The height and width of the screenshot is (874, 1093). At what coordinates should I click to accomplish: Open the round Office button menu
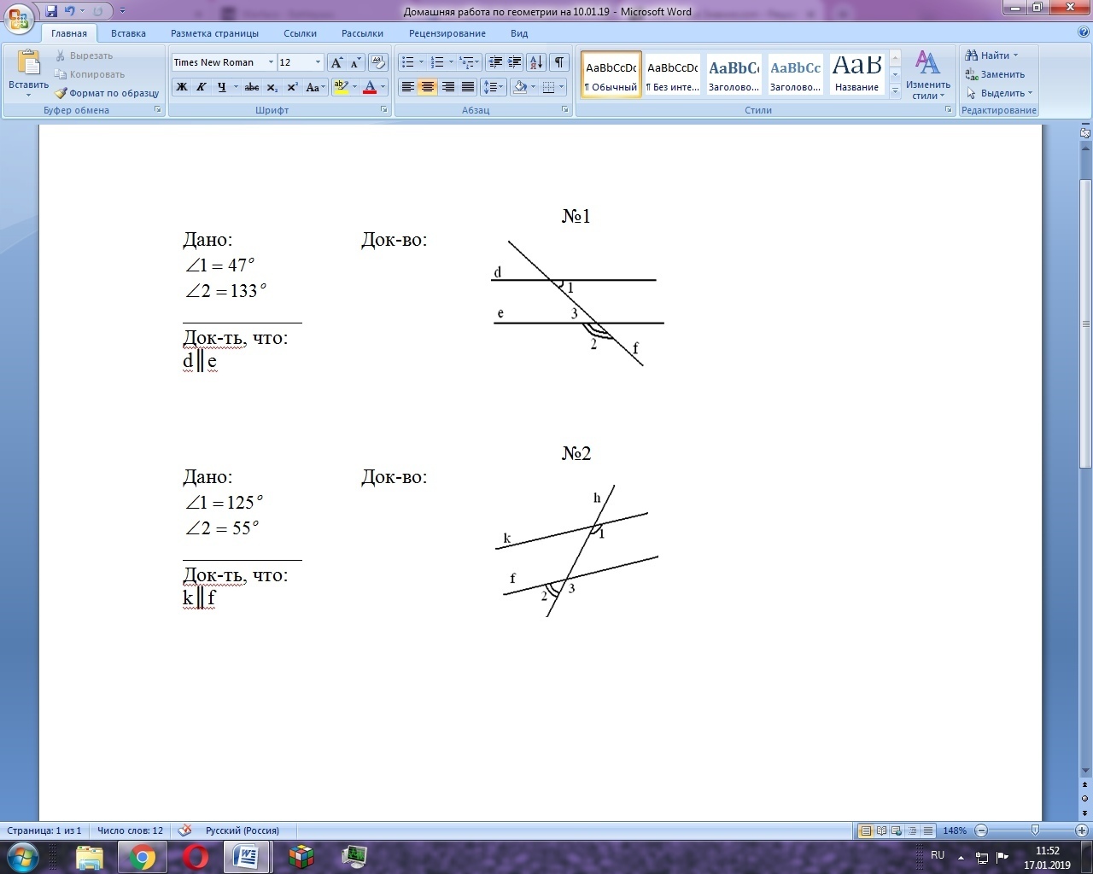tap(19, 17)
